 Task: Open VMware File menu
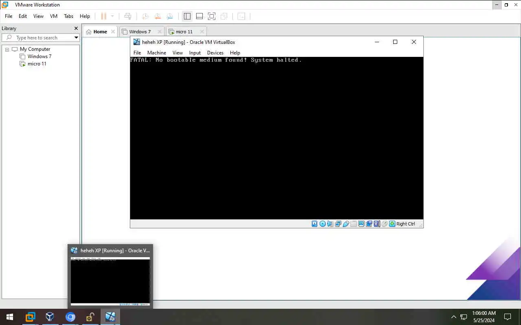pyautogui.click(x=9, y=16)
